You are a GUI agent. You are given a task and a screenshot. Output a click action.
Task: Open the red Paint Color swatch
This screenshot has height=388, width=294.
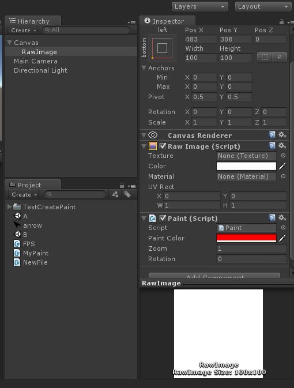(246, 238)
